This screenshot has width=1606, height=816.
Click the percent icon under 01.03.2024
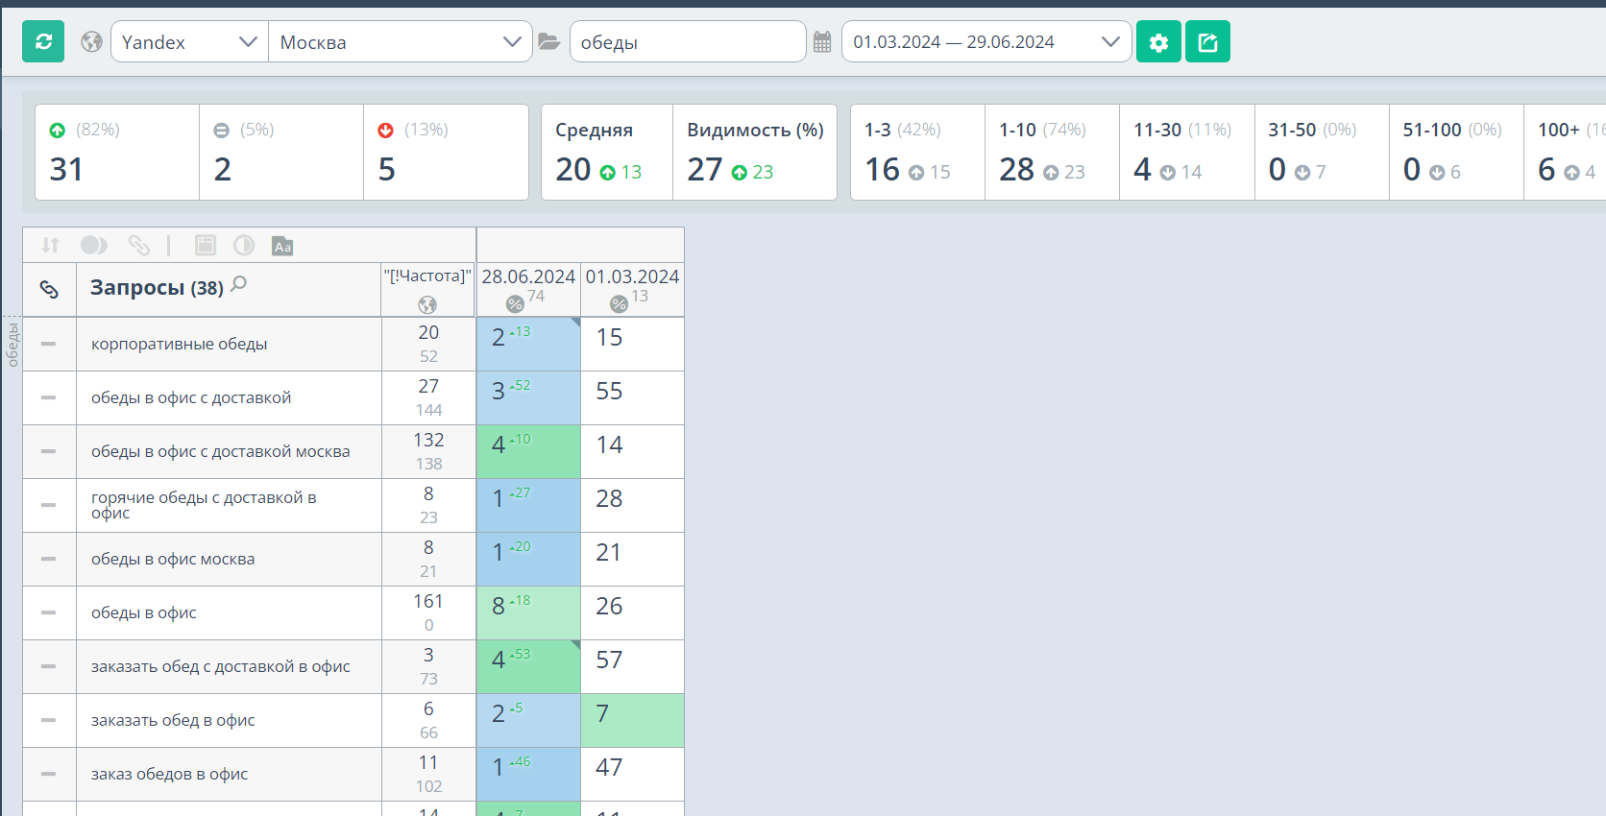(619, 304)
